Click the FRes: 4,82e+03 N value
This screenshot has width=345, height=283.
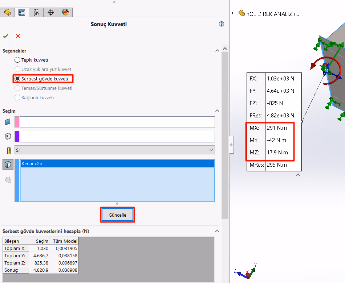click(x=280, y=116)
